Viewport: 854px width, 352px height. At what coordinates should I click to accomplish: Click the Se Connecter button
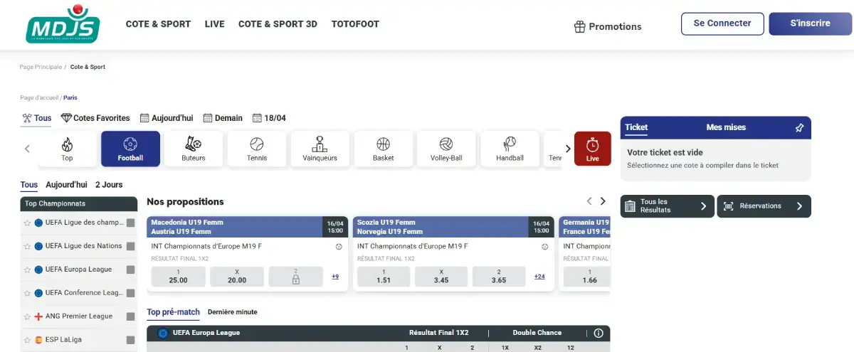point(722,23)
